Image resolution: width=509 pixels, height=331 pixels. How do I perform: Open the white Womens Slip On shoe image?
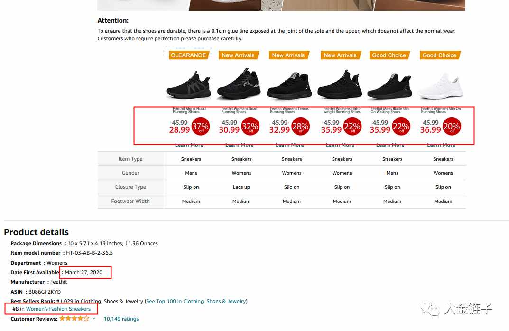pyautogui.click(x=441, y=85)
